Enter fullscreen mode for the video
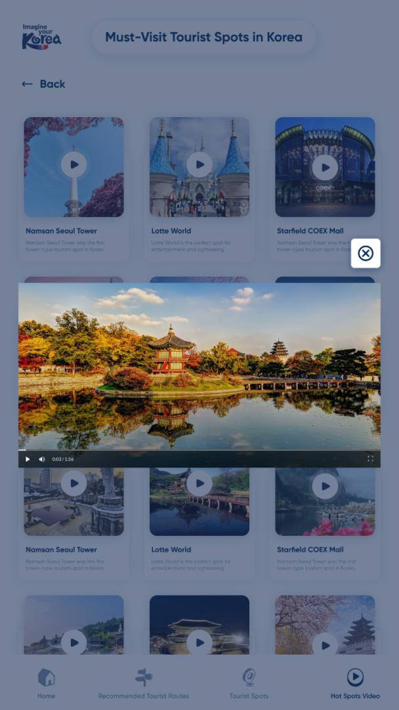The image size is (399, 710). 370,459
